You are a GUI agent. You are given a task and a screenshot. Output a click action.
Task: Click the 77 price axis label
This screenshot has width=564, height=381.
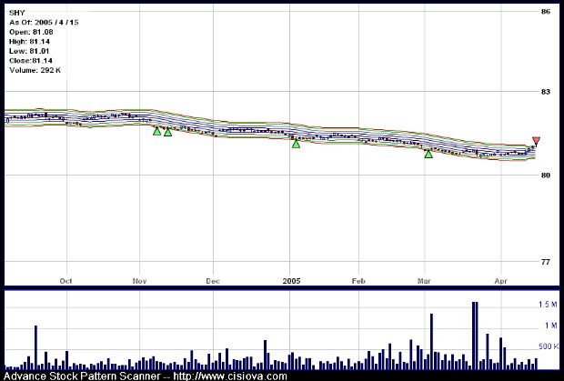(546, 262)
